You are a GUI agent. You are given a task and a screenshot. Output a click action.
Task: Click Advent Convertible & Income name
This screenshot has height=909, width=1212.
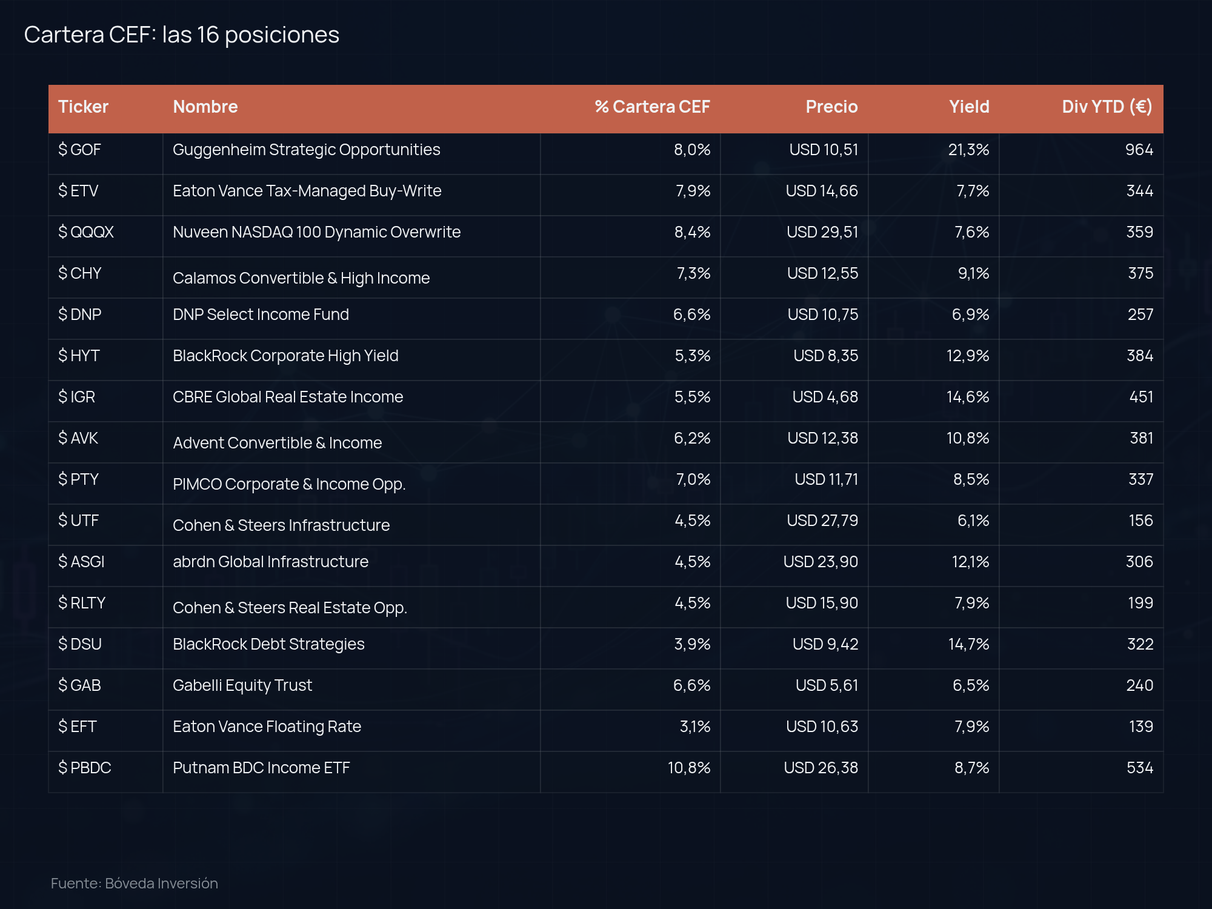click(x=278, y=443)
